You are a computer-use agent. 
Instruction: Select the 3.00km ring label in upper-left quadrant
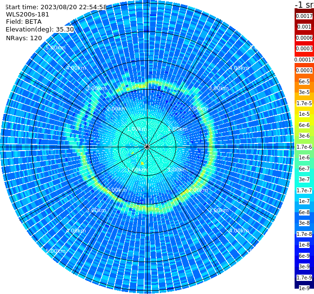click(x=96, y=88)
